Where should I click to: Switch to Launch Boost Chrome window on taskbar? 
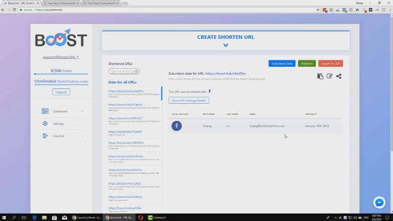86,218
